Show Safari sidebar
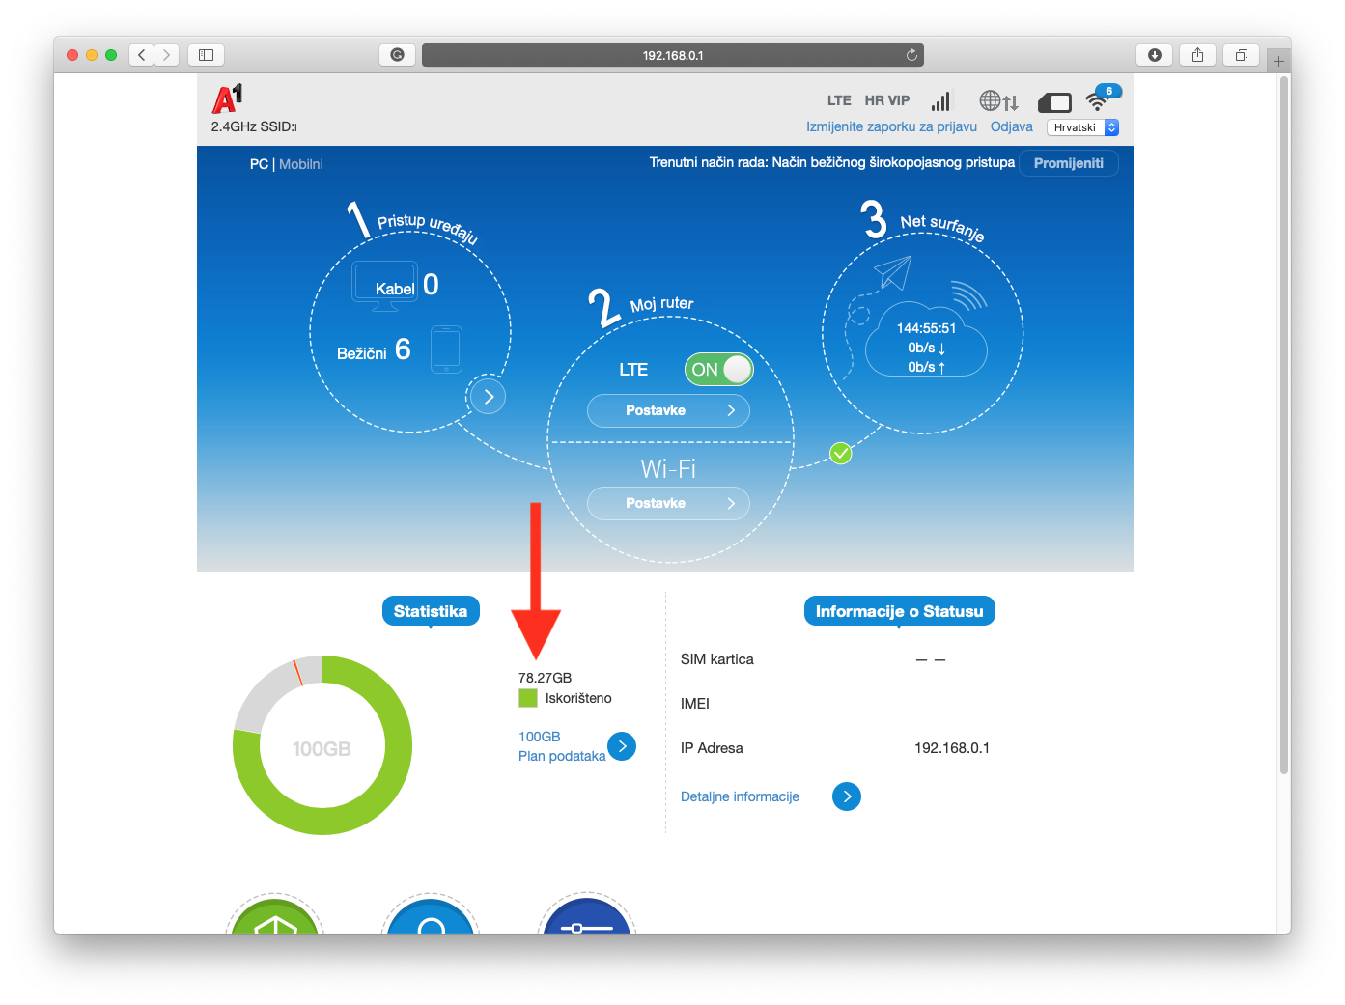Screen dimensions: 1345x1005 coord(206,55)
